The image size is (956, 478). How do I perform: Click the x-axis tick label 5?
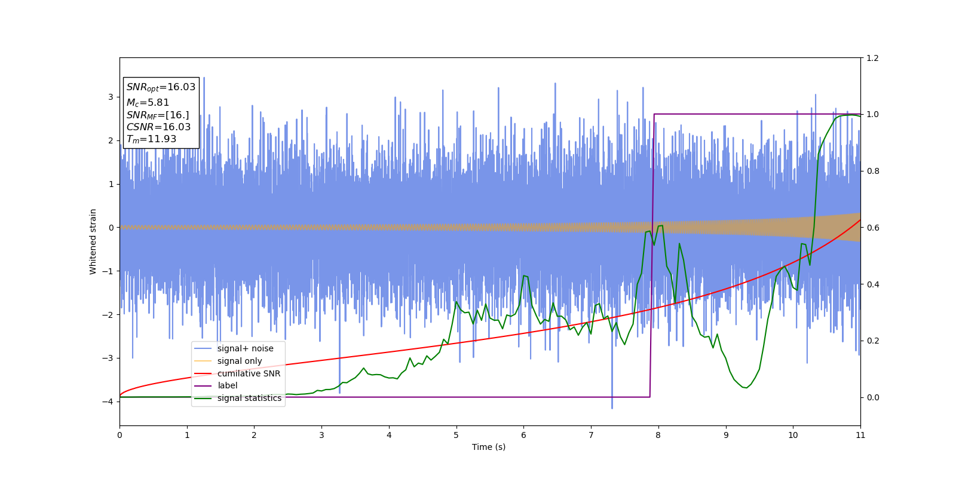(x=456, y=435)
